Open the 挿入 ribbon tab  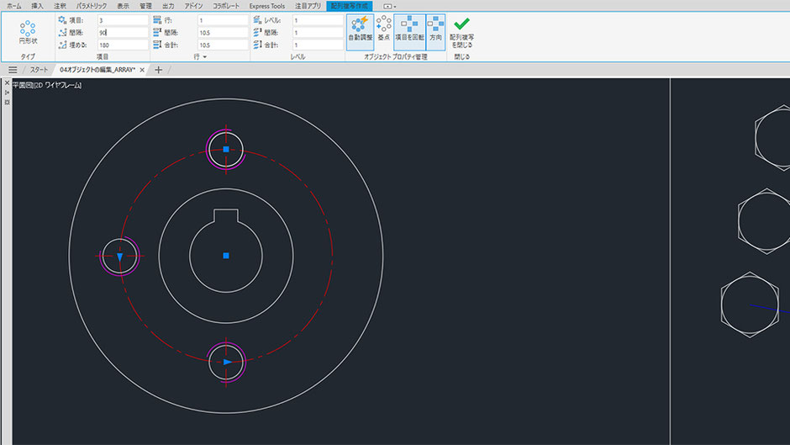[x=37, y=6]
